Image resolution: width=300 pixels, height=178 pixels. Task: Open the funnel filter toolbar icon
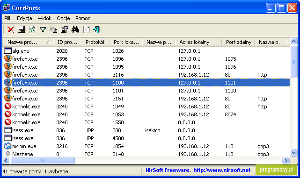(43, 29)
